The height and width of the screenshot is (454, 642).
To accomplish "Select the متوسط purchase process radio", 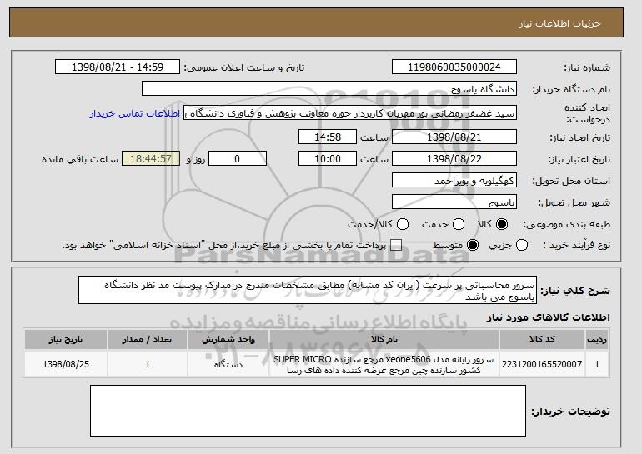I will (473, 246).
